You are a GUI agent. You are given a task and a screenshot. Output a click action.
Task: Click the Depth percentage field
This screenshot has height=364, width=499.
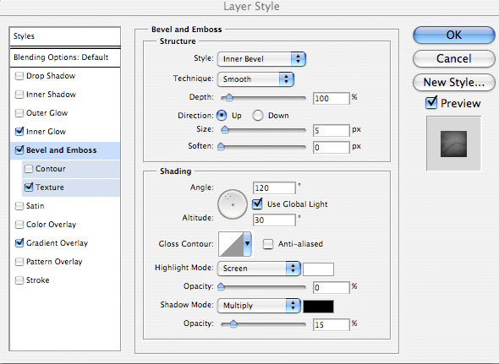(x=331, y=98)
